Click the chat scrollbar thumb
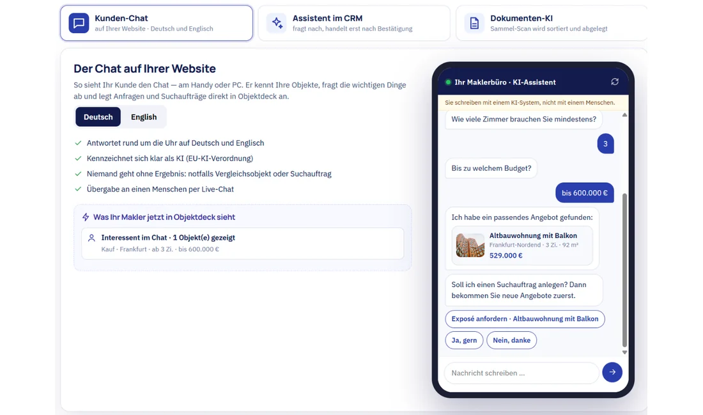This screenshot has height=415, width=703. [x=624, y=270]
